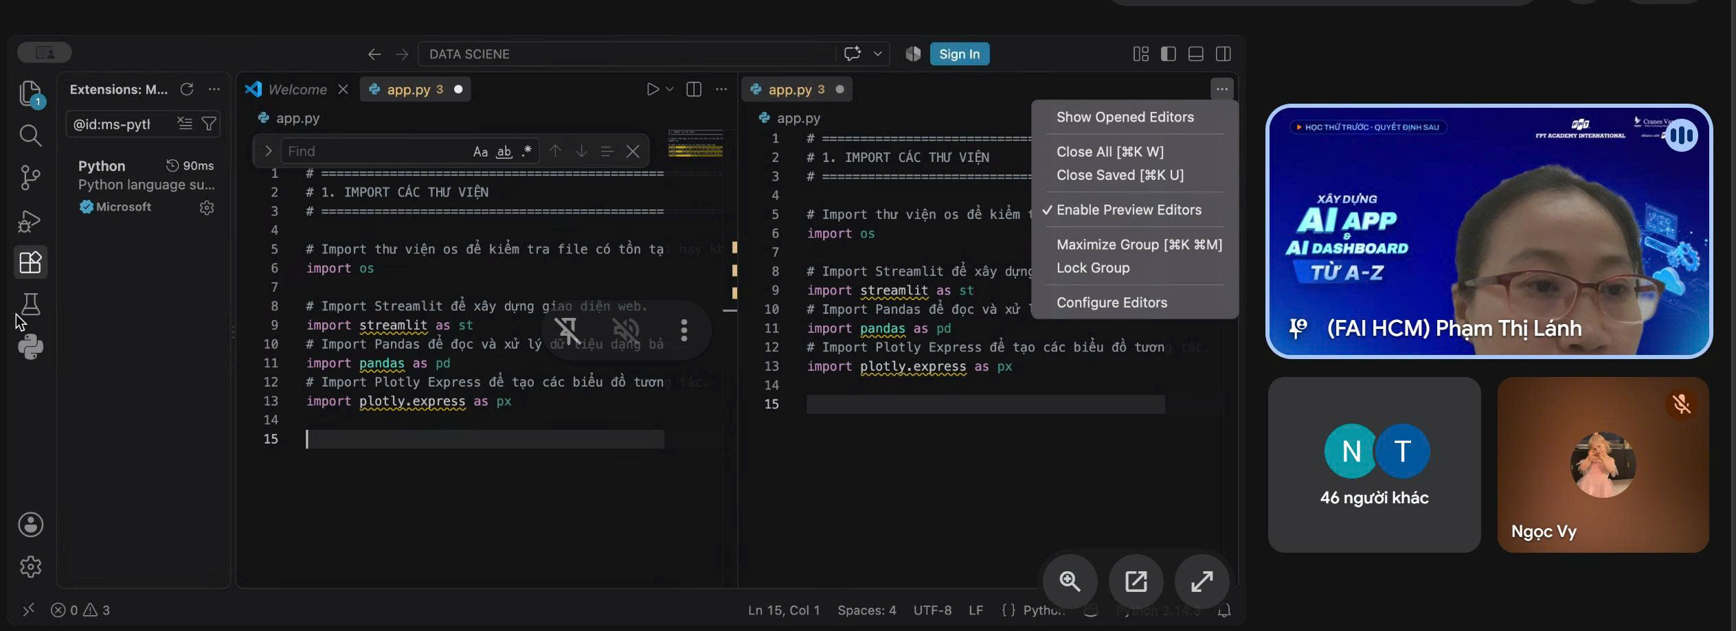Open the Extensions view icon

tap(30, 262)
